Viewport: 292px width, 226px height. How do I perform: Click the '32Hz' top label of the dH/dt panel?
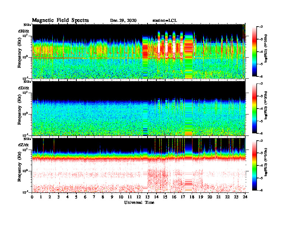pyautogui.click(x=27, y=25)
